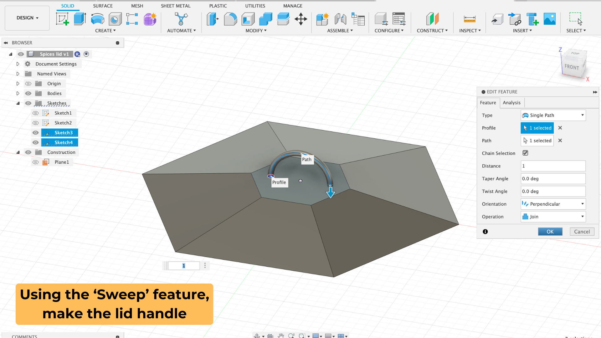Switch to the SURFACE tab
The image size is (601, 338).
click(x=103, y=6)
